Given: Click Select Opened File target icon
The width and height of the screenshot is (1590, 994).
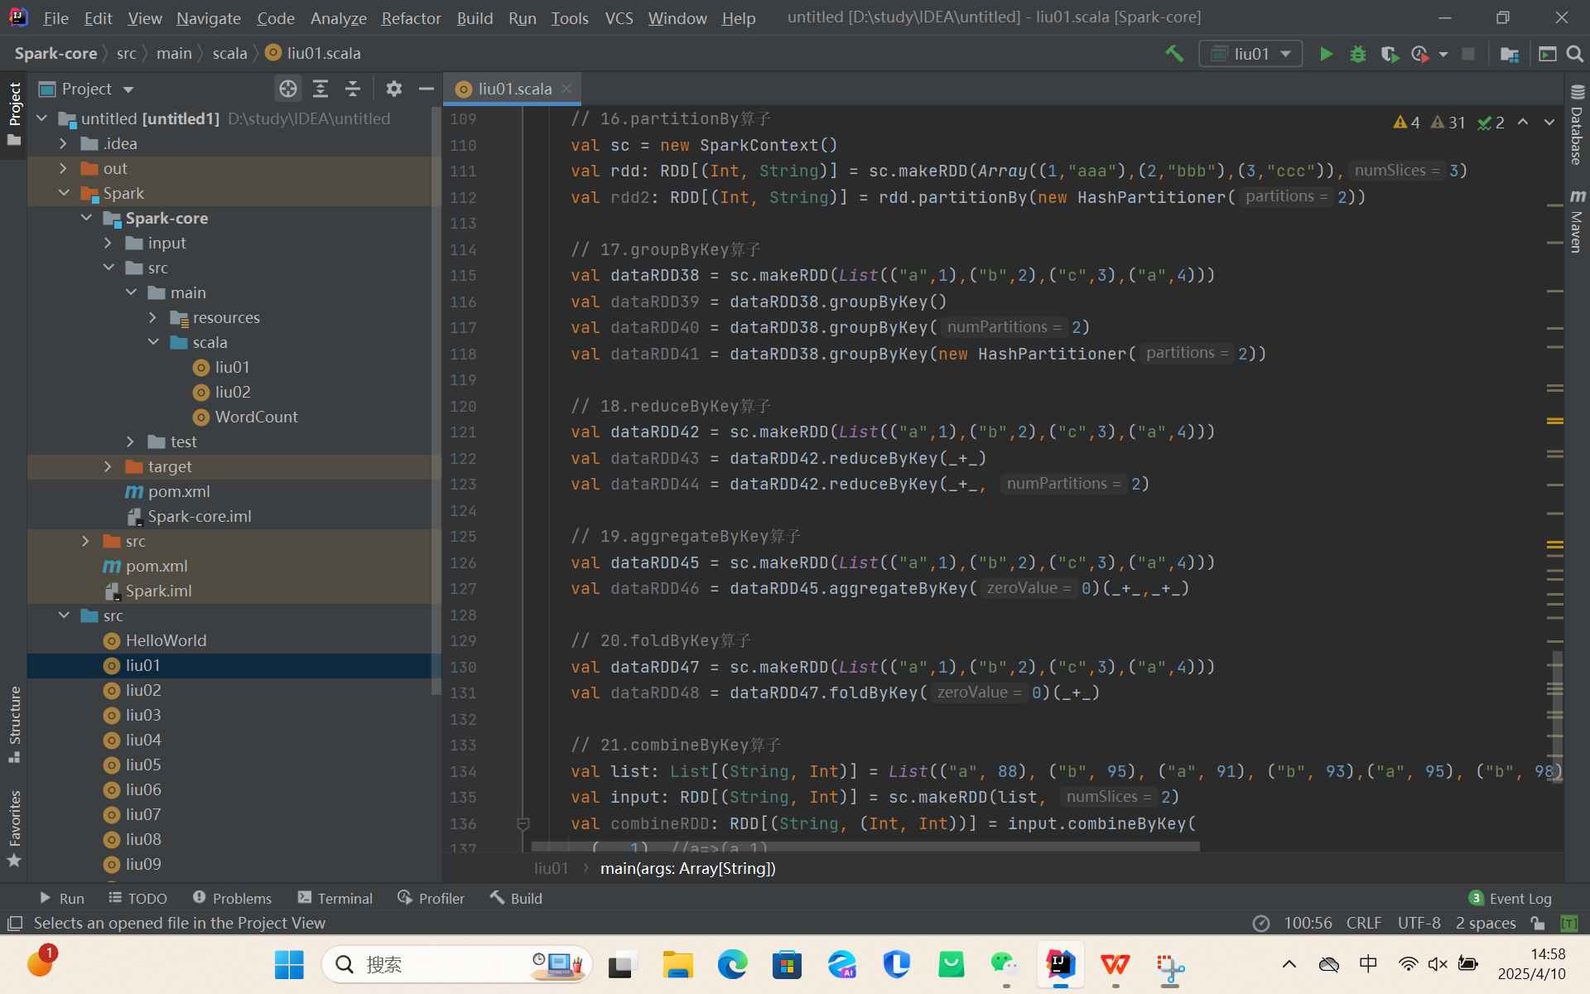Looking at the screenshot, I should pos(288,89).
